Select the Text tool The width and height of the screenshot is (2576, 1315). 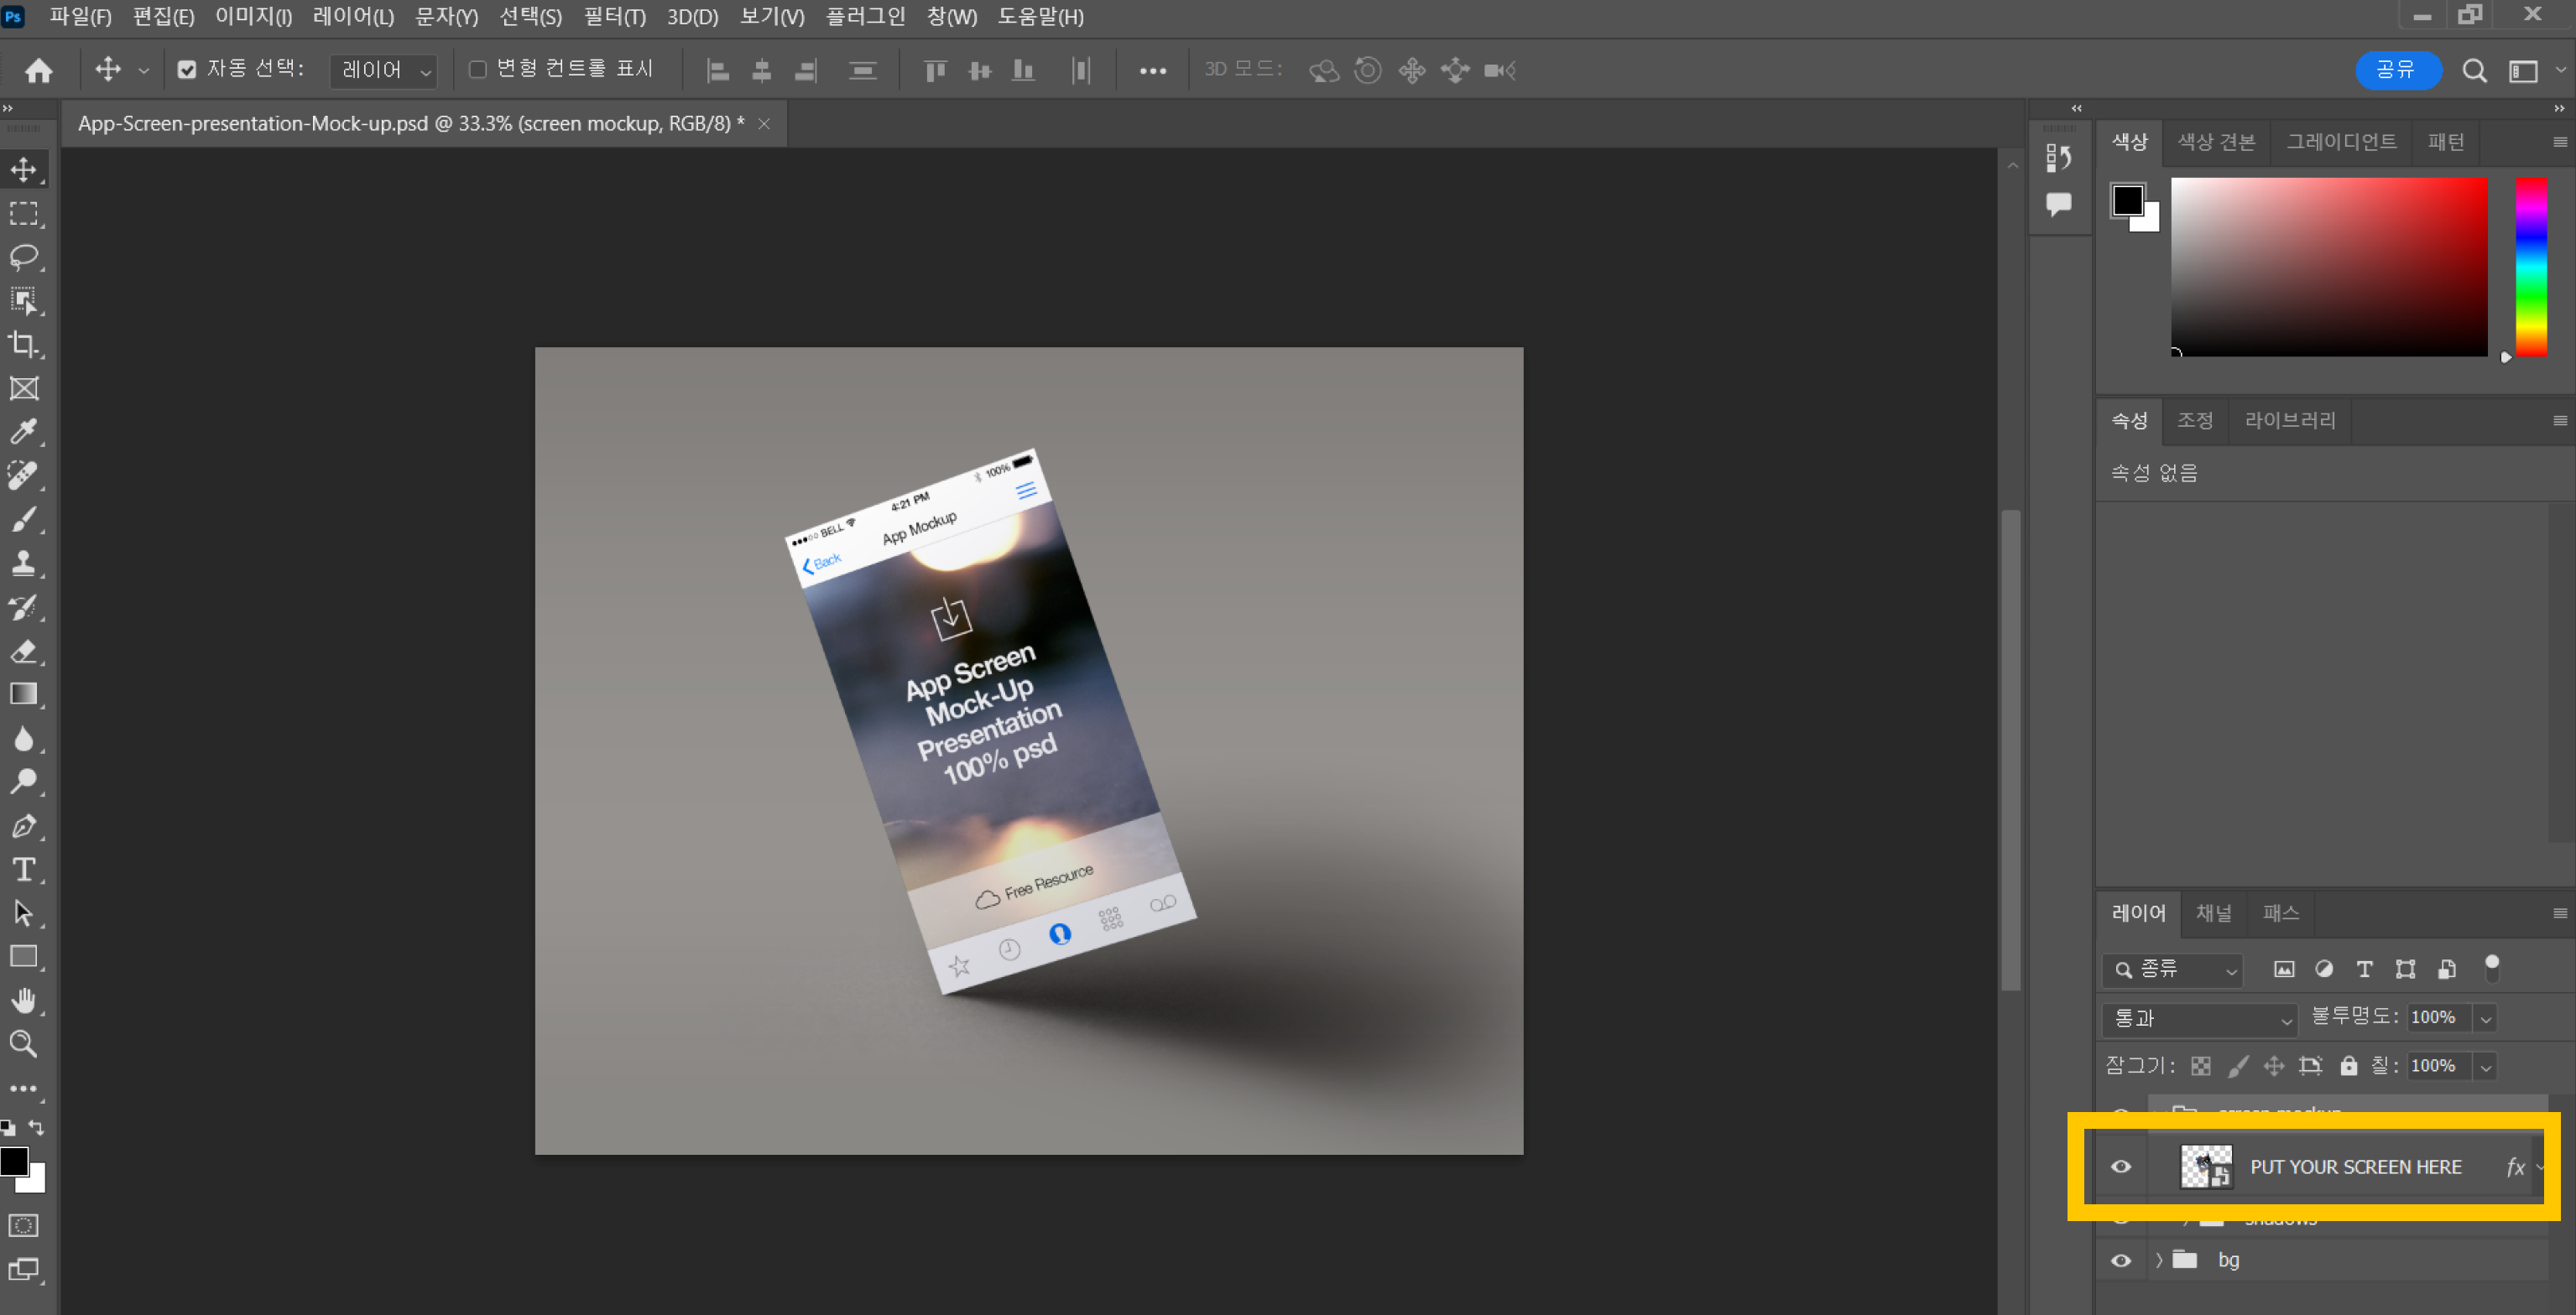click(x=23, y=869)
